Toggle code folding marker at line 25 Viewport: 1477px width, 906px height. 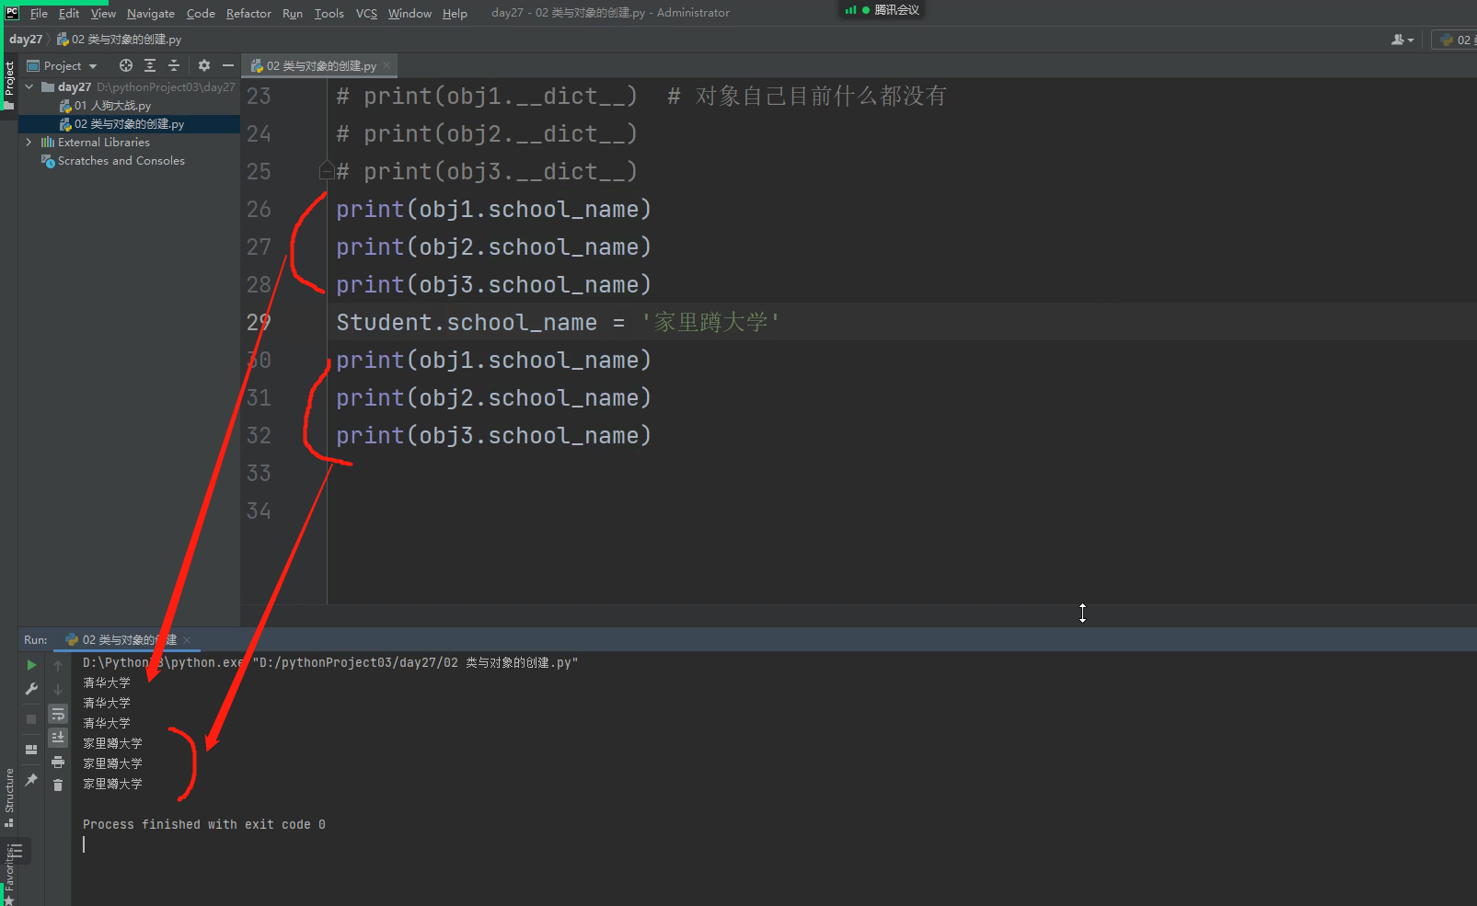point(326,171)
